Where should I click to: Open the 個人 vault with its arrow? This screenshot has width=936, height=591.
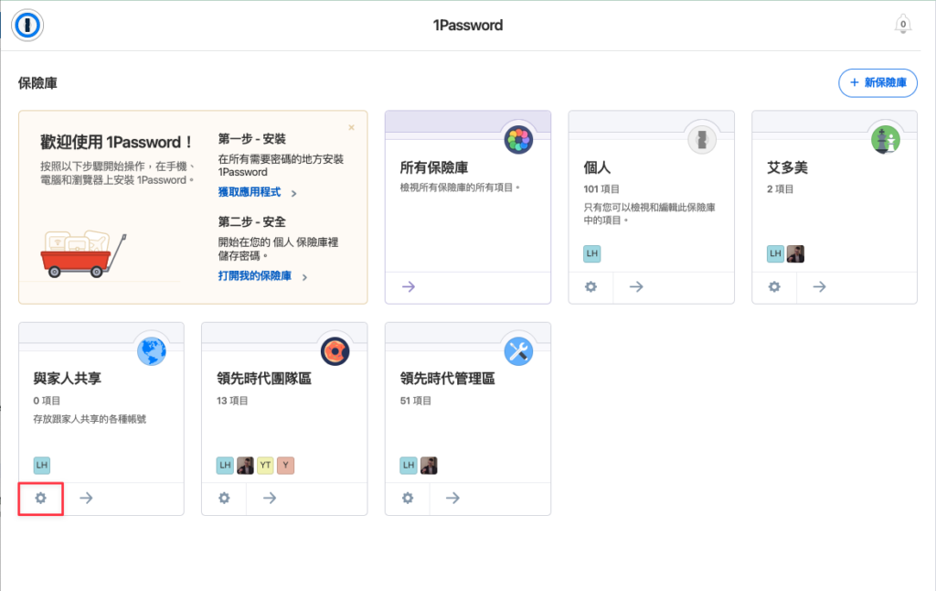click(x=636, y=287)
